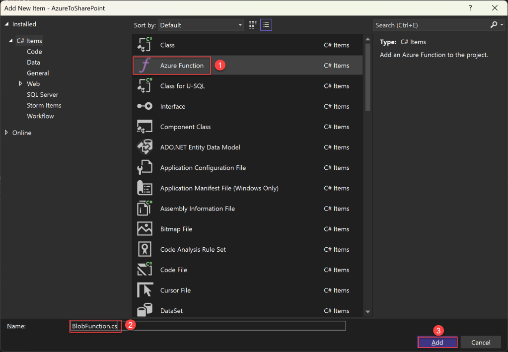Select the Code Analysis Rule Set icon
Screen dimensions: 508x352
click(145, 249)
